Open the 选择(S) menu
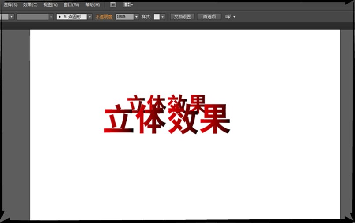 tap(10, 5)
